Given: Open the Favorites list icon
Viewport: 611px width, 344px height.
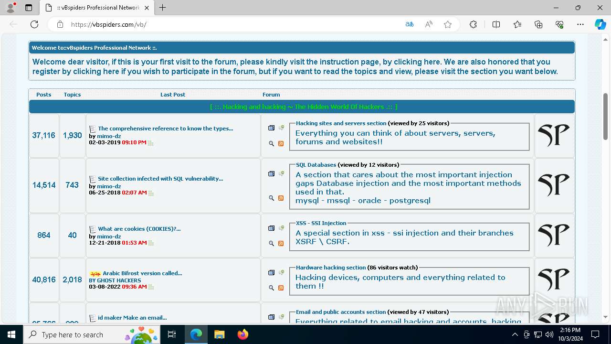Looking at the screenshot, I should pos(517,24).
